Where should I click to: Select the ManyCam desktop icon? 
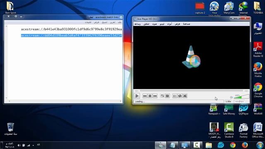229,8
